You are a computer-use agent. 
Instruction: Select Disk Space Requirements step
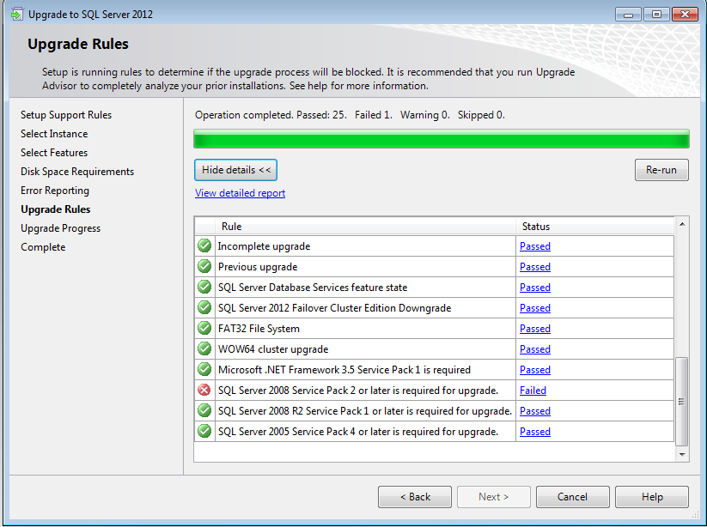tap(77, 172)
